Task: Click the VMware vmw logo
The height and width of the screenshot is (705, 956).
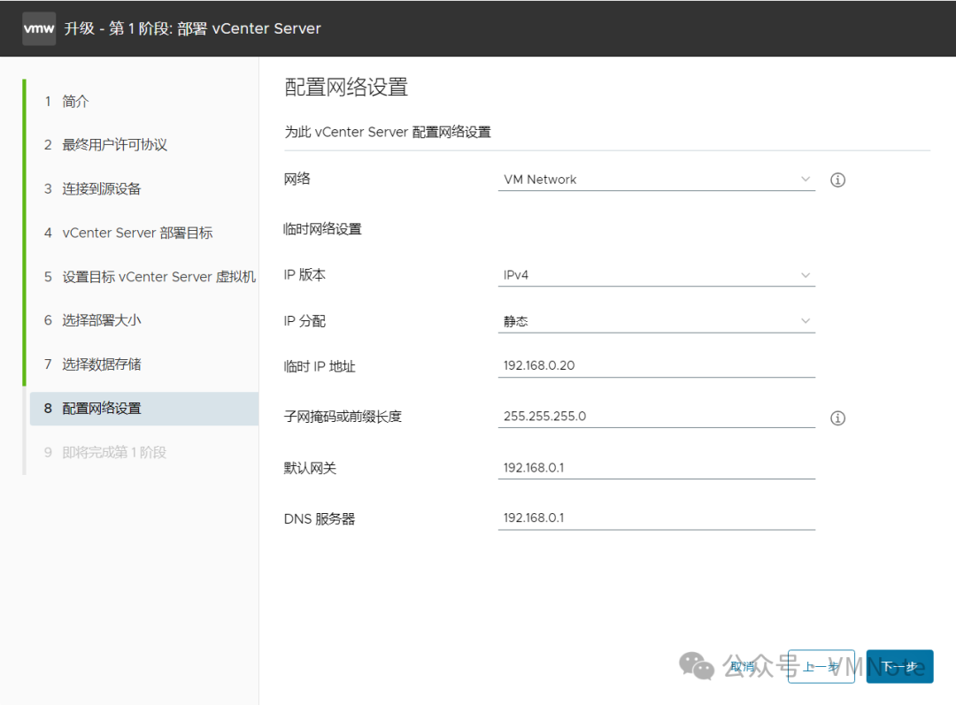Action: [x=39, y=28]
